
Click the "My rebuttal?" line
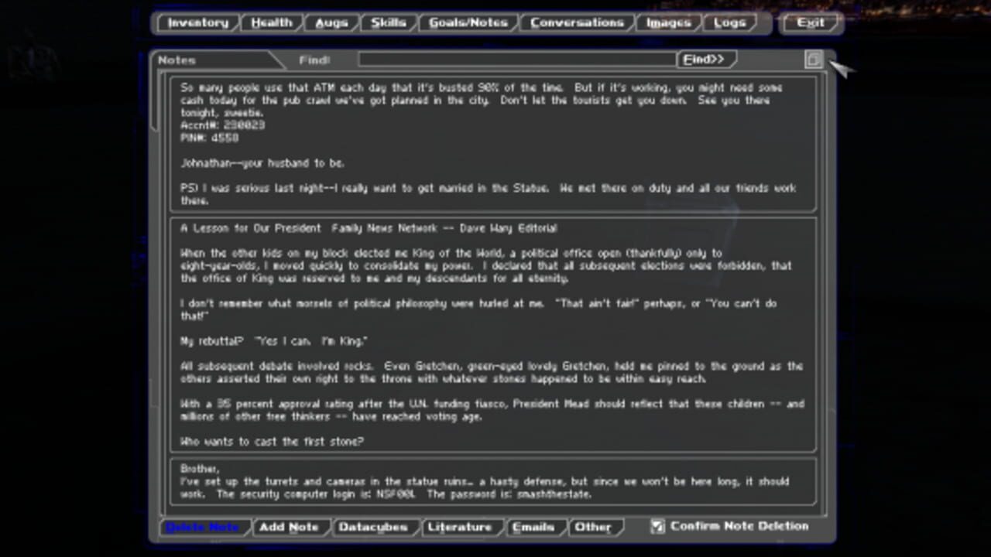[x=273, y=341]
